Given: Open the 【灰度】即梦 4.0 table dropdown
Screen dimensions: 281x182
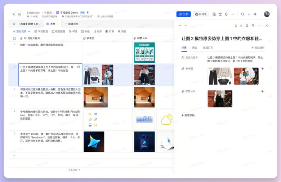Looking at the screenshot, I should pyautogui.click(x=30, y=24).
